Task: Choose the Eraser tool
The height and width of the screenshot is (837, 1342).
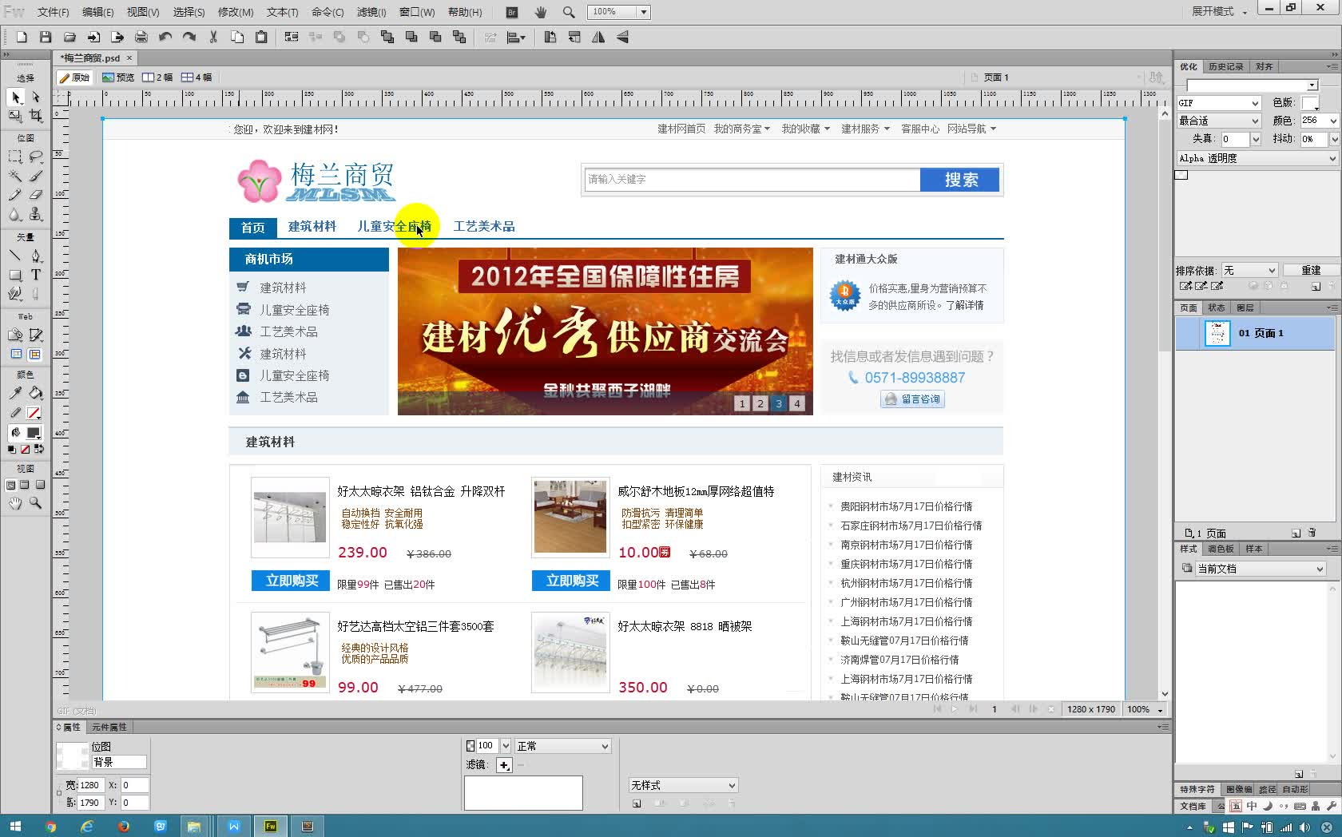Action: [36, 193]
